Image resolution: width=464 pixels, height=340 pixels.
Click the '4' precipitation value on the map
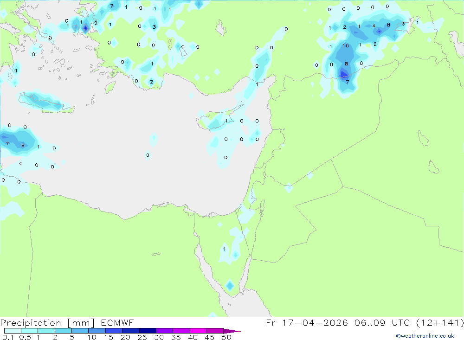pos(374,26)
